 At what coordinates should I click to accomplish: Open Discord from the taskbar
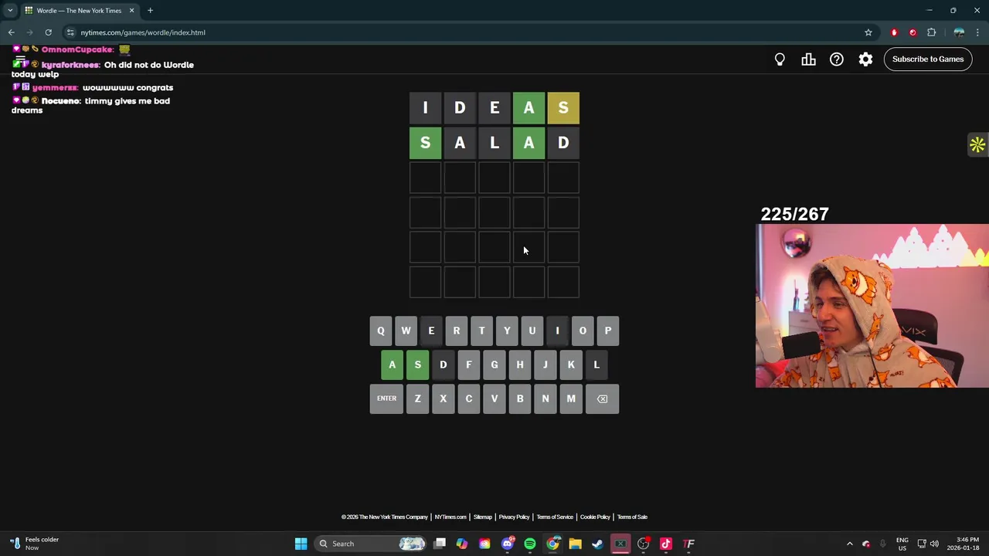pos(508,544)
